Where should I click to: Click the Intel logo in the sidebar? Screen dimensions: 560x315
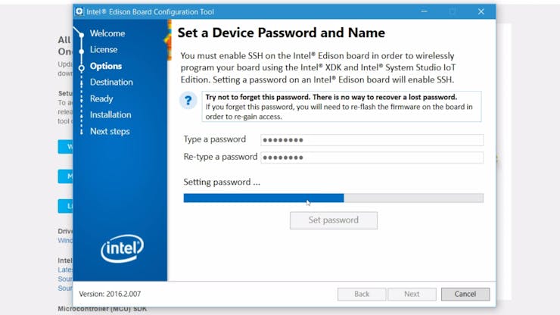point(122,248)
